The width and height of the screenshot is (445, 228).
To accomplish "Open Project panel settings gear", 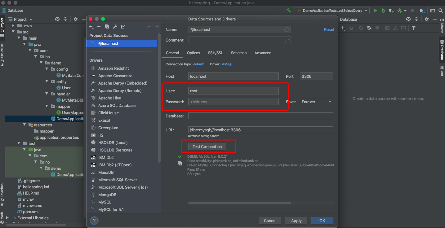I will click(76, 19).
